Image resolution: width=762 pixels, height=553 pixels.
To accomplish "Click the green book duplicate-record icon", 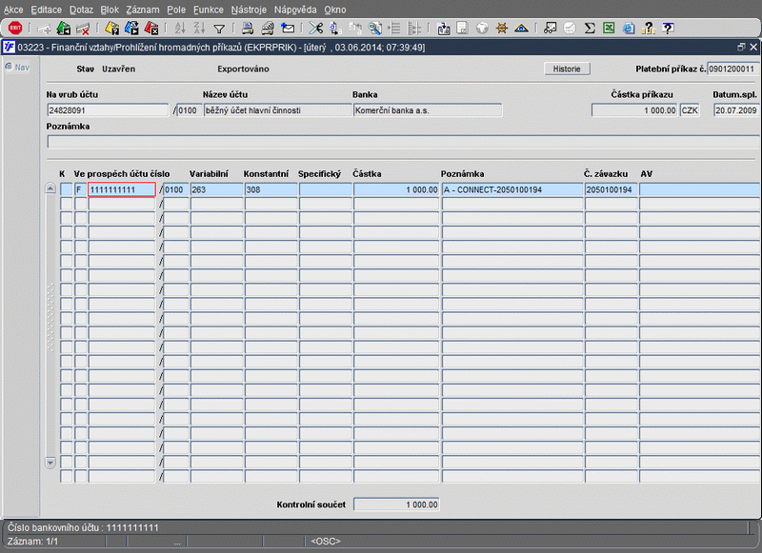I will pos(64,29).
